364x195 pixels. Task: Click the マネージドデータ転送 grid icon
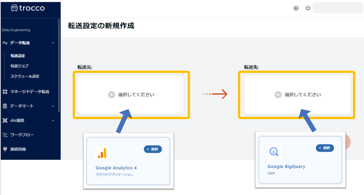tap(5, 92)
